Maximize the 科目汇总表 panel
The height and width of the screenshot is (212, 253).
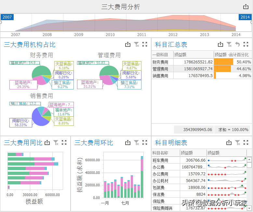pyautogui.click(x=246, y=45)
